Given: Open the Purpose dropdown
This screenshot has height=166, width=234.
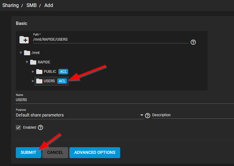Looking at the screenshot, I should point(80,115).
